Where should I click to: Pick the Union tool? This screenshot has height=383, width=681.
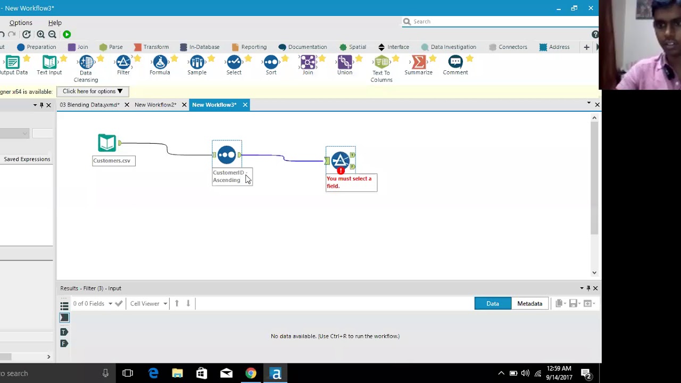point(344,65)
